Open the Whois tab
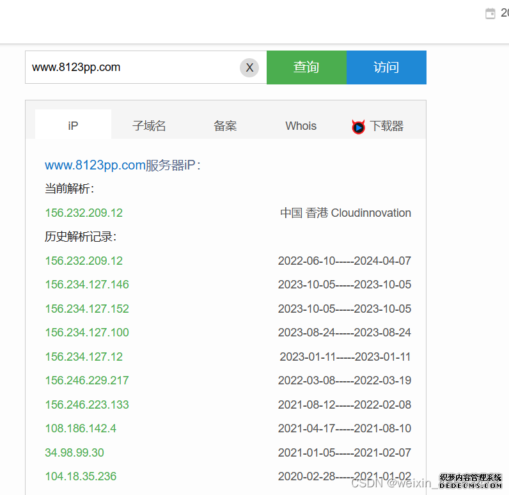This screenshot has width=509, height=495. [301, 126]
